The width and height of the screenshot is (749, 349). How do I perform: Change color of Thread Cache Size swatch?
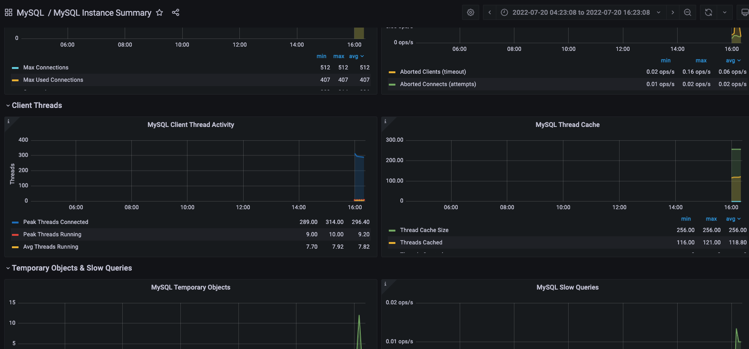pyautogui.click(x=392, y=231)
